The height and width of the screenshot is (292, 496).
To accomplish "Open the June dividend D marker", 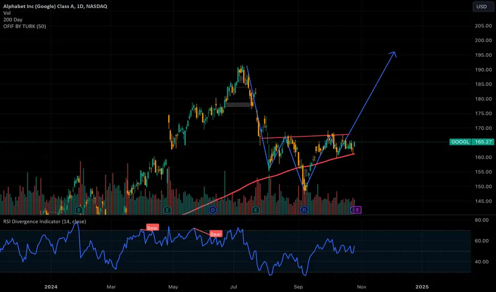I will pyautogui.click(x=212, y=210).
